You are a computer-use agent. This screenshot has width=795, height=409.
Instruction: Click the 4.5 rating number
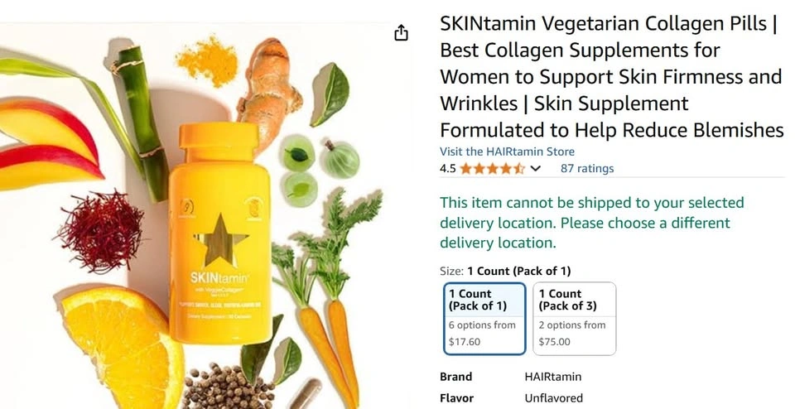[448, 169]
